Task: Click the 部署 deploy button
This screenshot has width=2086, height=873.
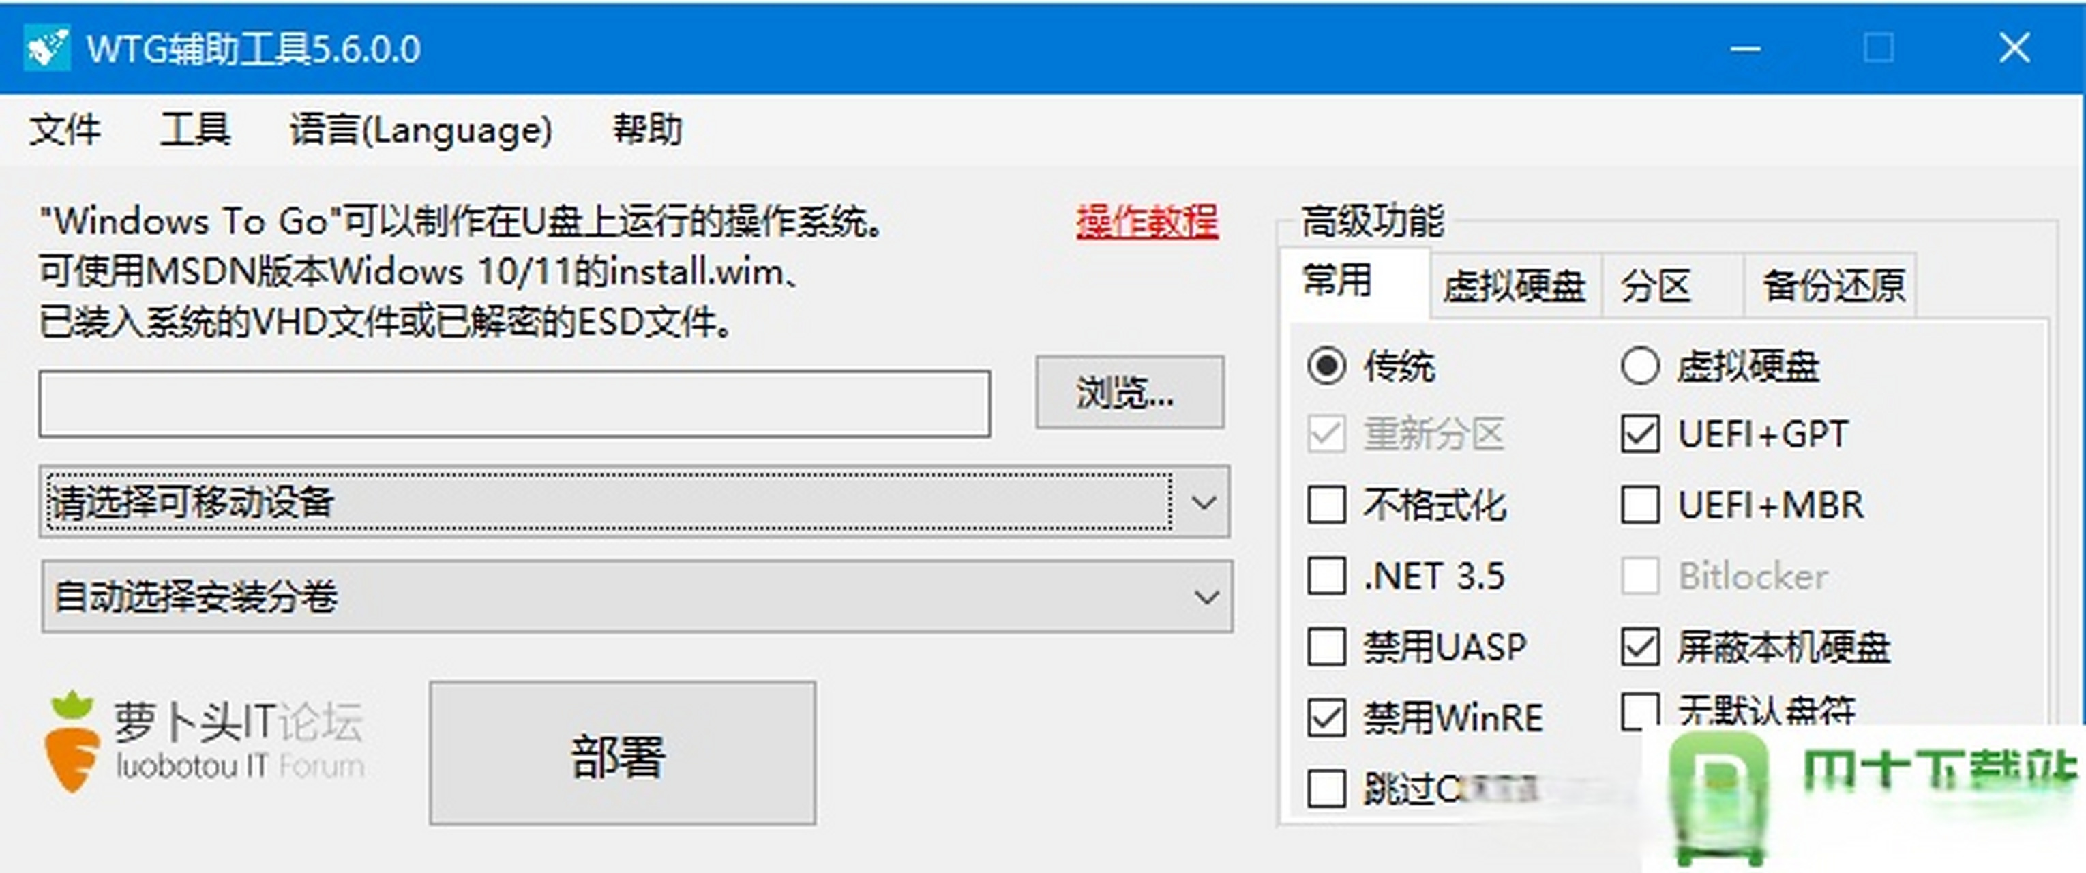Action: (622, 756)
